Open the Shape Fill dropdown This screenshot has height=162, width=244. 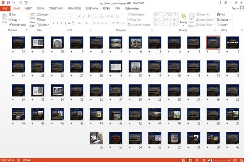[203, 15]
